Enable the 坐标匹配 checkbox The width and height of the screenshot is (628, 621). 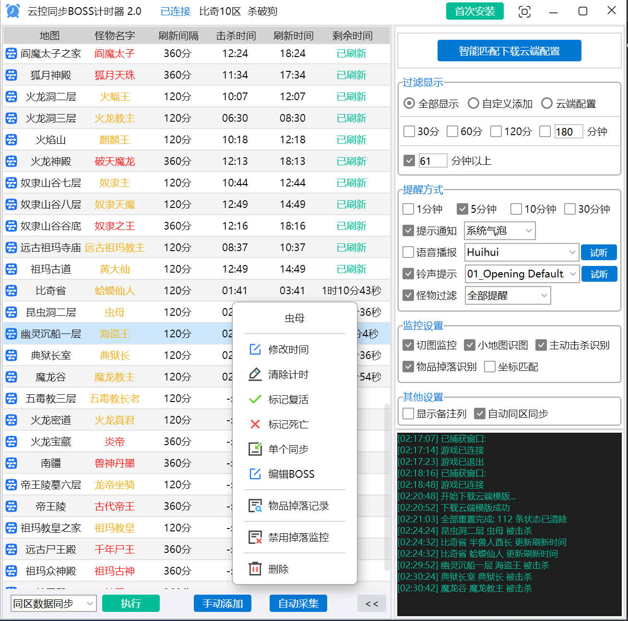click(x=490, y=367)
